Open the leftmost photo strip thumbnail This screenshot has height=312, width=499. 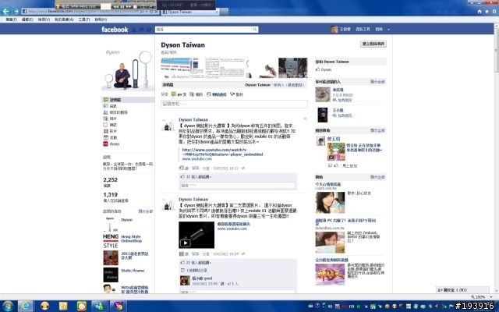coord(175,68)
